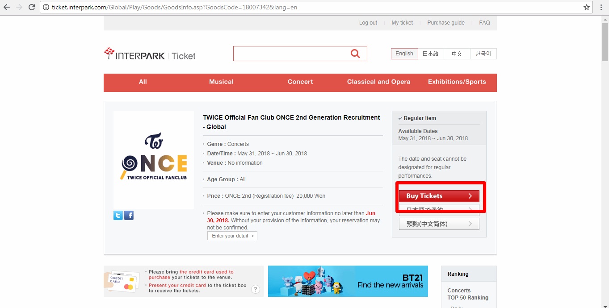Click the "Date/Time" line showing May 31, 2018
609x308 pixels.
(257, 154)
